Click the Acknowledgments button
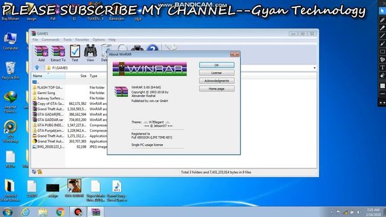 point(217,81)
